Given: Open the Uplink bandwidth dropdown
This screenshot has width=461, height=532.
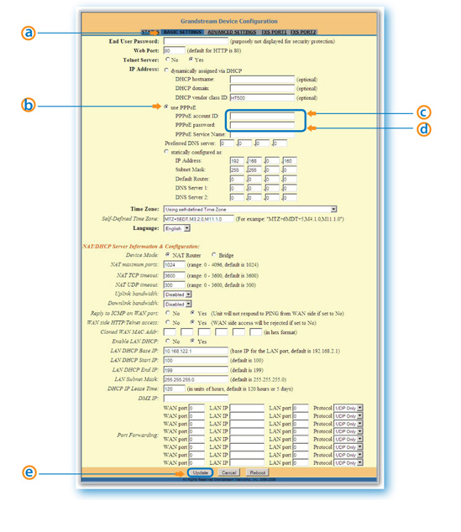Looking at the screenshot, I should [x=177, y=295].
